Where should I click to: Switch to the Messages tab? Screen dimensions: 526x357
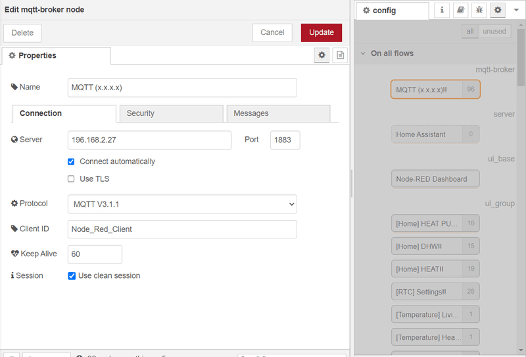[x=278, y=113]
